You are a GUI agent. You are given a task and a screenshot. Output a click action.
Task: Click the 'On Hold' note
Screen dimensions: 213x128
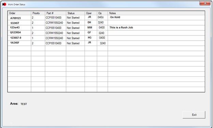click(115, 17)
